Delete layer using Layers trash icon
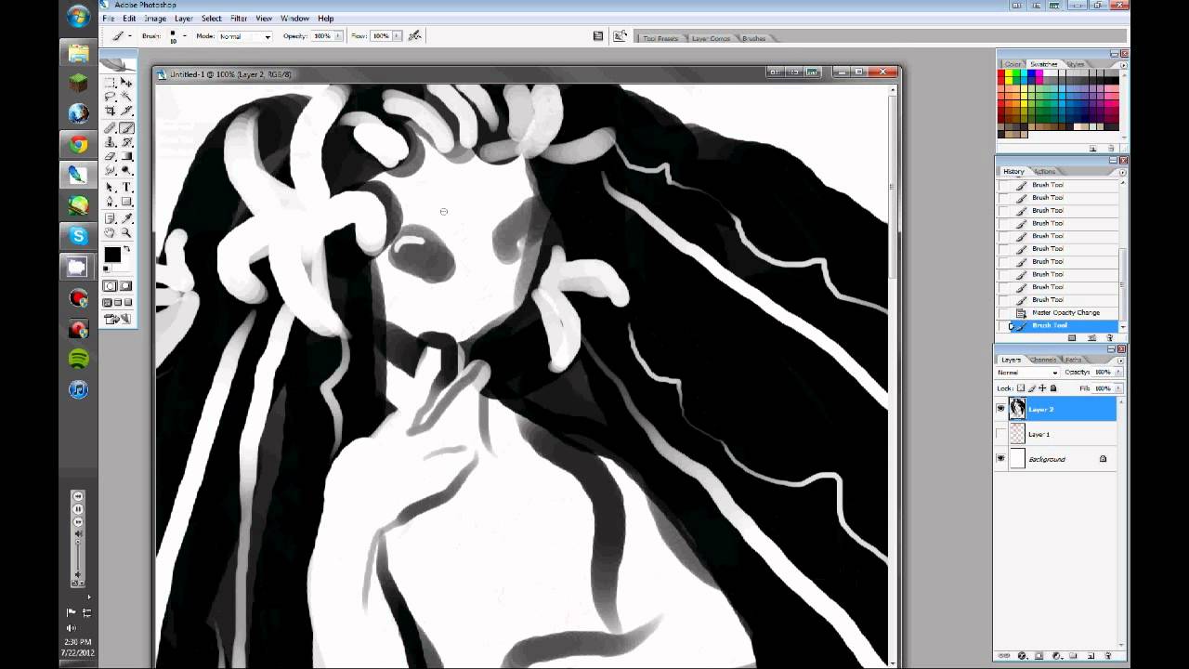Image resolution: width=1189 pixels, height=669 pixels. coord(1109,656)
